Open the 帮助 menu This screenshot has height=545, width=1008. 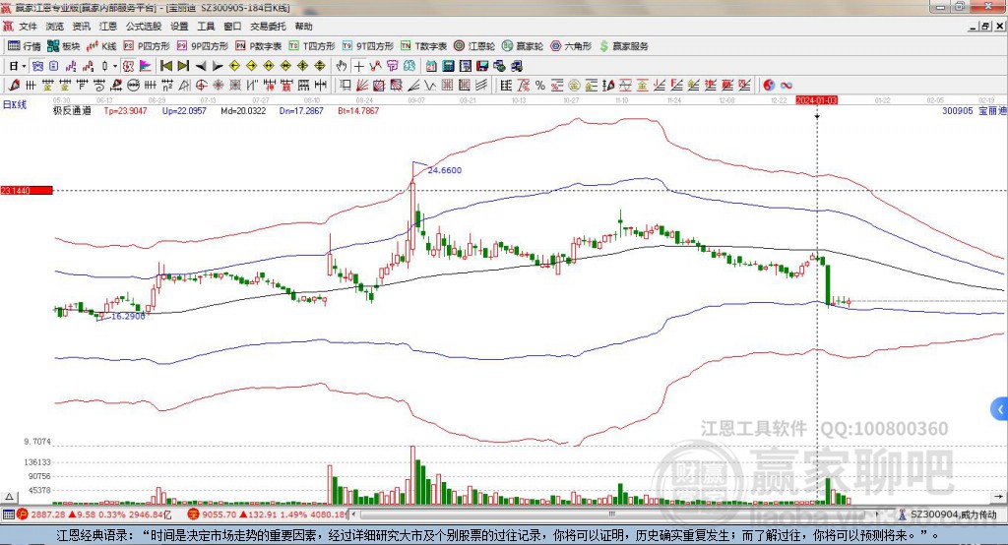pyautogui.click(x=303, y=27)
